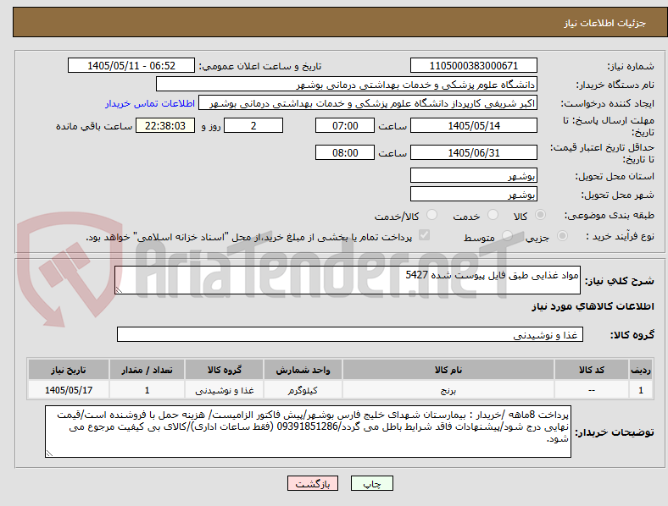Viewport: 668px width, 506px height.
Task: Toggle the treasury documents payment checkbox
Action: [x=425, y=235]
